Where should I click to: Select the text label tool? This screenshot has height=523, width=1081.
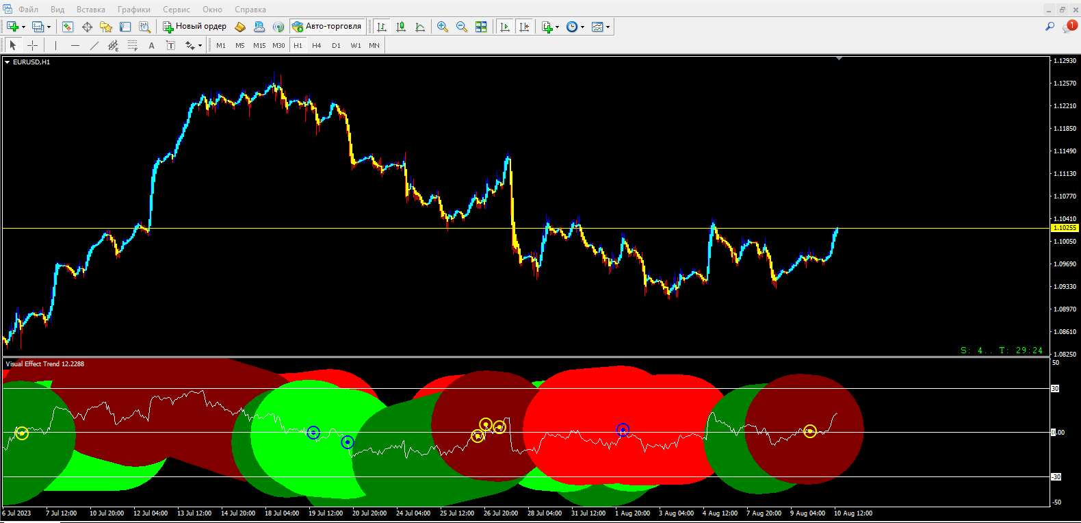(x=170, y=45)
